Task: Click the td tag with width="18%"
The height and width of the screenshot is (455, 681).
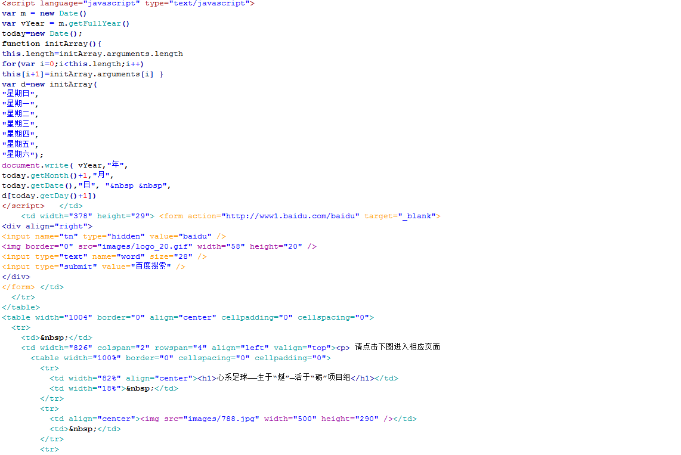Action: (x=88, y=389)
